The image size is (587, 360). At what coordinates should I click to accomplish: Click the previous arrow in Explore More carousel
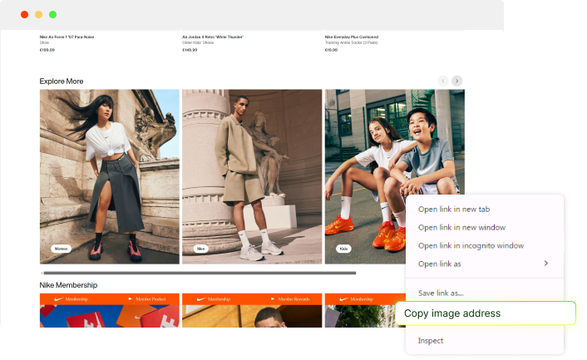coord(443,81)
